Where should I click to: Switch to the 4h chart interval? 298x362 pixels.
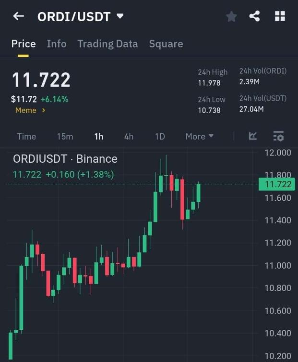pos(129,136)
